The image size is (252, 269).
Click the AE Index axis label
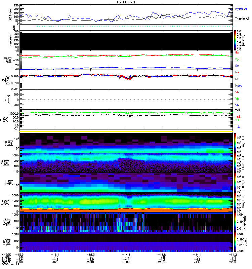(11, 15)
